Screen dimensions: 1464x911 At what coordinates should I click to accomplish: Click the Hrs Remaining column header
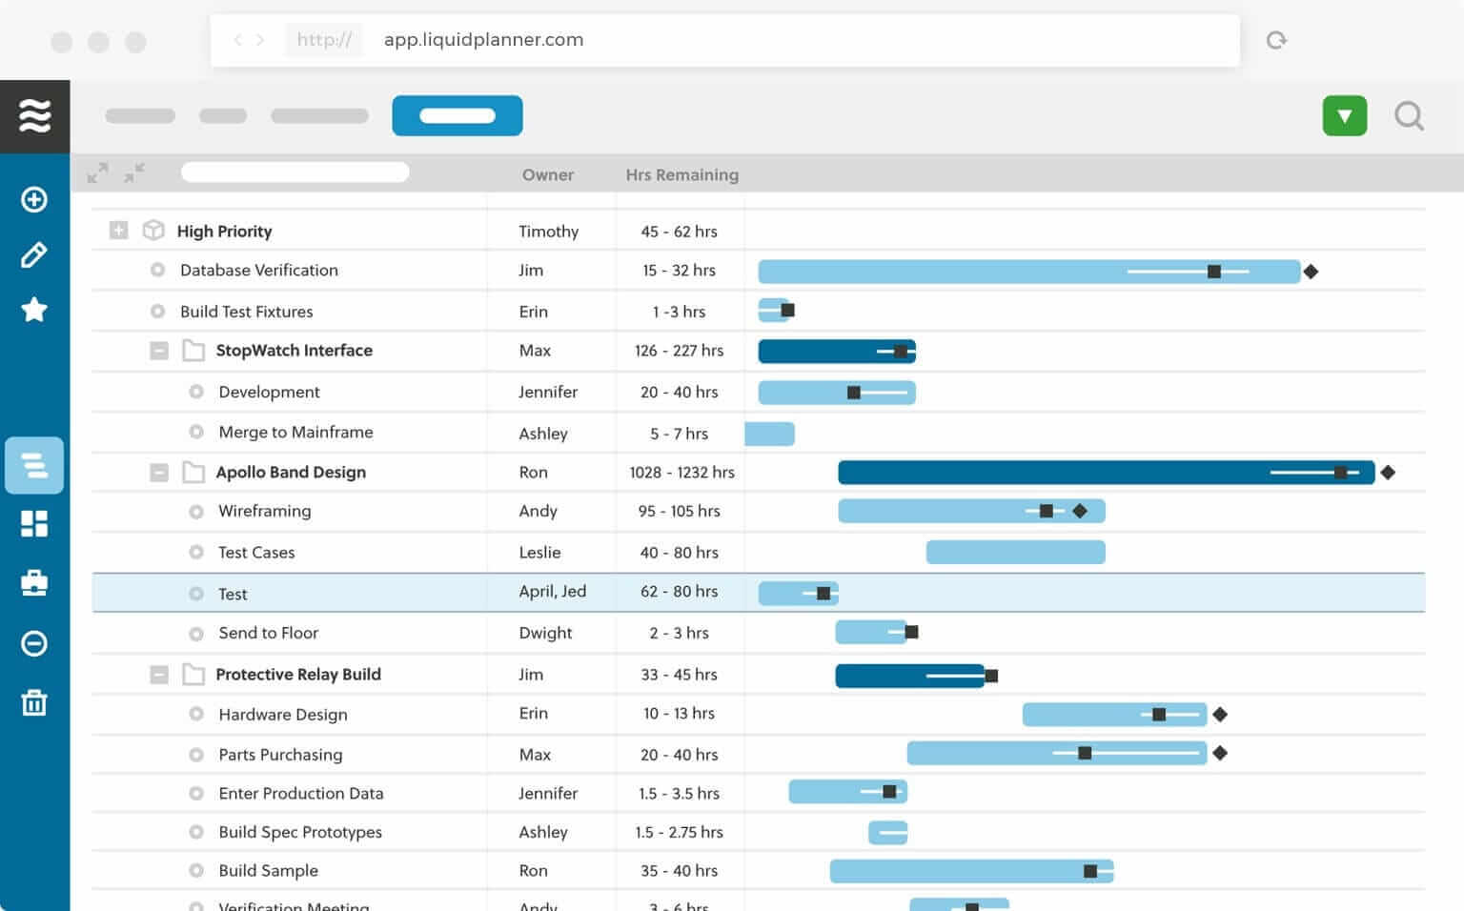(681, 174)
